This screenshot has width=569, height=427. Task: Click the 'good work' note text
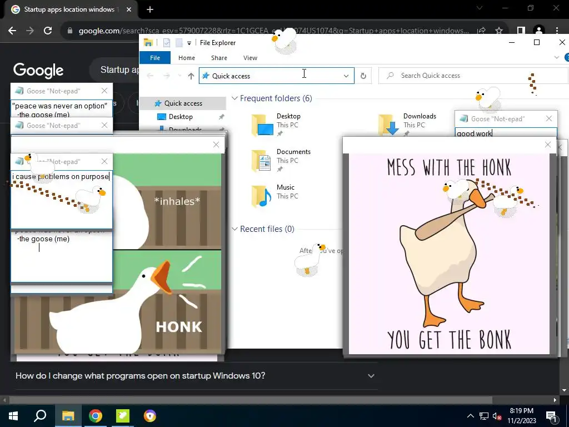[475, 133]
